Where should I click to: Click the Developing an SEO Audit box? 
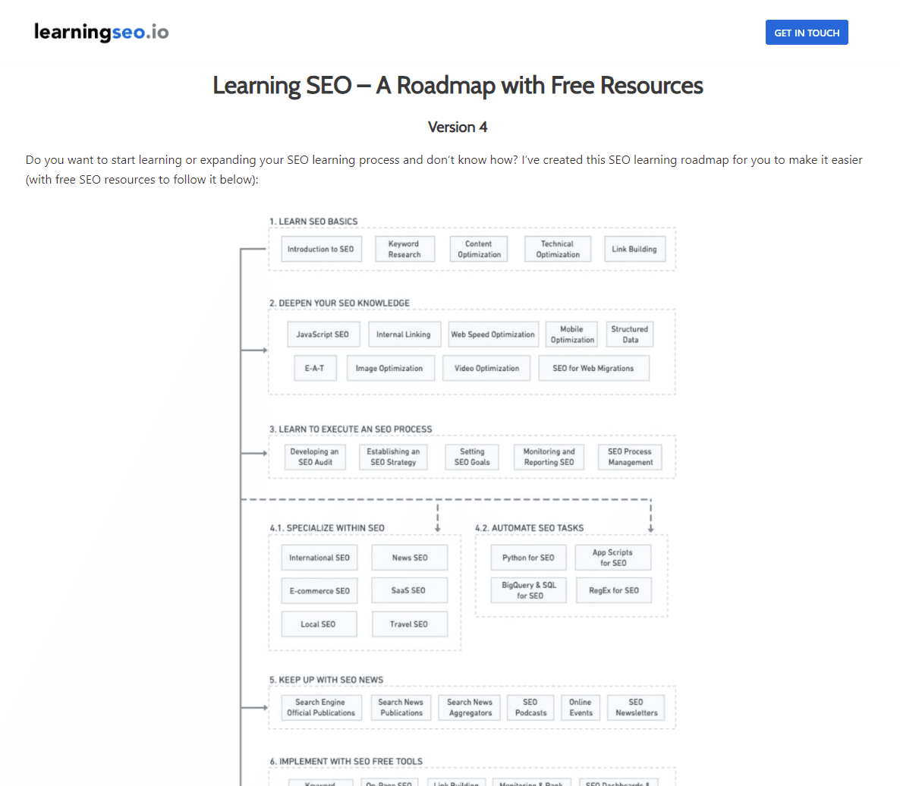coord(315,457)
